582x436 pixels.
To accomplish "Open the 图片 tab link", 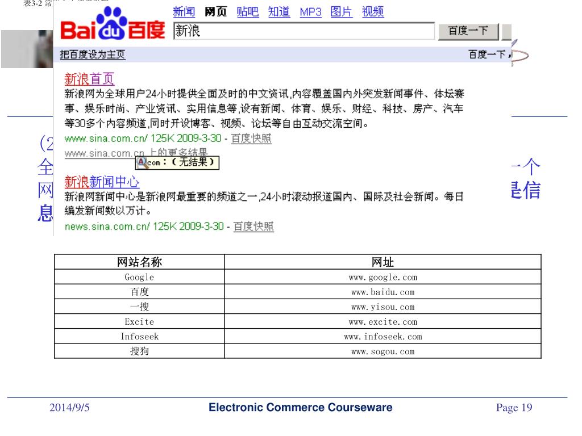I will [342, 12].
